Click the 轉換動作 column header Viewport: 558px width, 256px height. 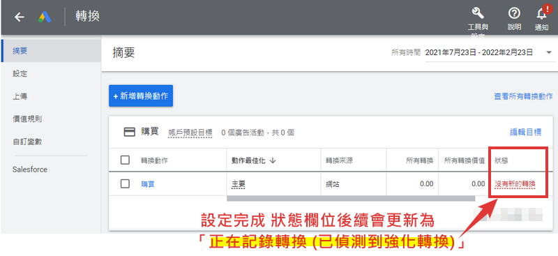point(154,160)
